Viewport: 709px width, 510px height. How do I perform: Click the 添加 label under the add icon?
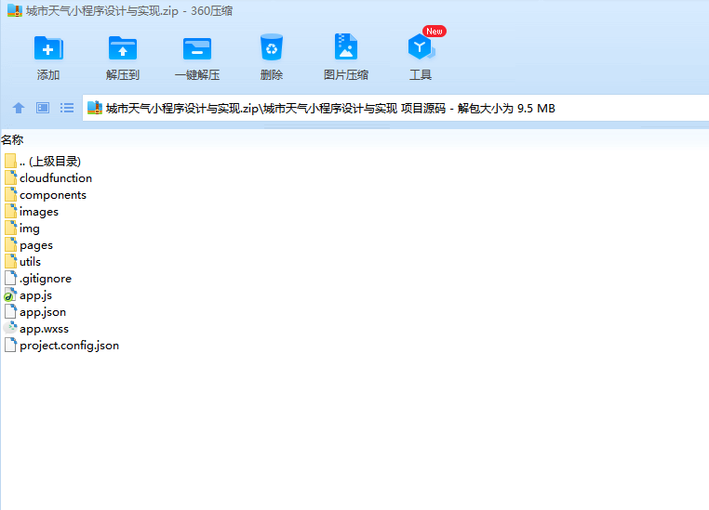click(48, 75)
